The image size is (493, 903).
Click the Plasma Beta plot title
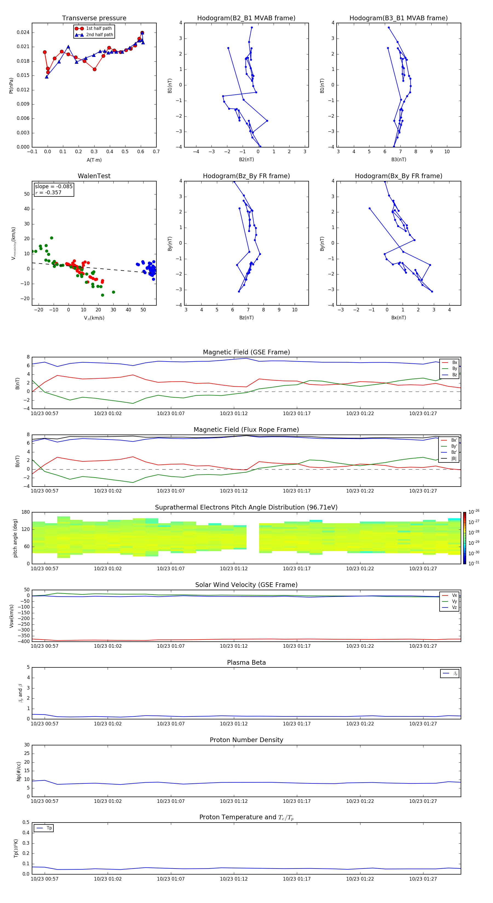(x=246, y=662)
